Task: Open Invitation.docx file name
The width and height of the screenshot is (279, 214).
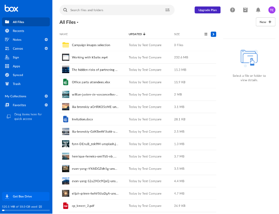Action: click(82, 119)
